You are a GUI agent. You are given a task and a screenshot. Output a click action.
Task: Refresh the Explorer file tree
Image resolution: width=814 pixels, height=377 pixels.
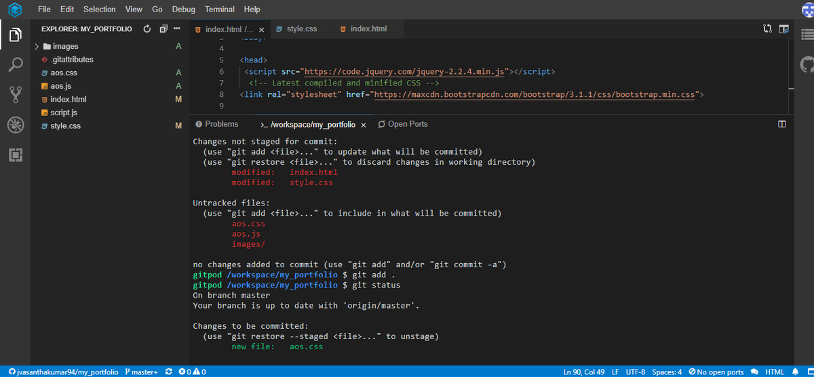(x=147, y=29)
